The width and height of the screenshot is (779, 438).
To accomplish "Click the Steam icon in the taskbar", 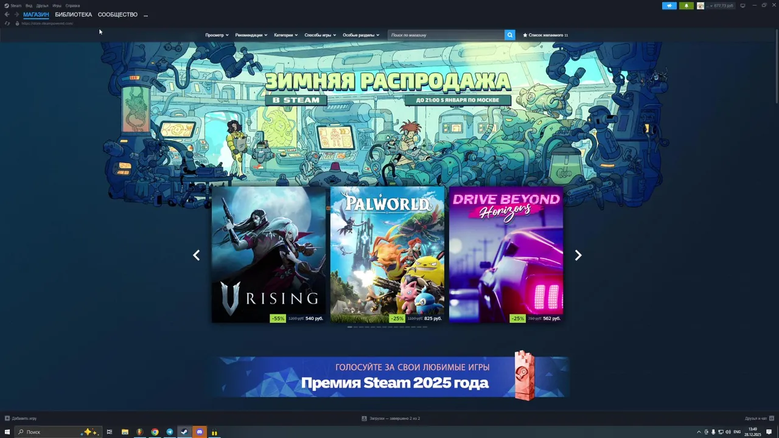I will [184, 432].
